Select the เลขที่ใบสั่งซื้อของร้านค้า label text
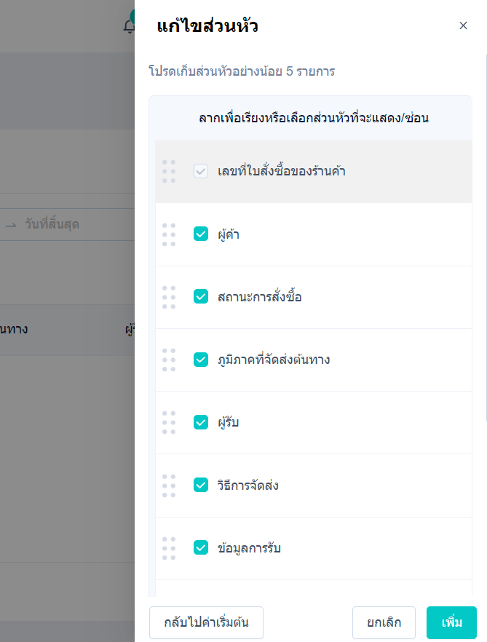Screen dimensions: 487x642 [x=282, y=171]
